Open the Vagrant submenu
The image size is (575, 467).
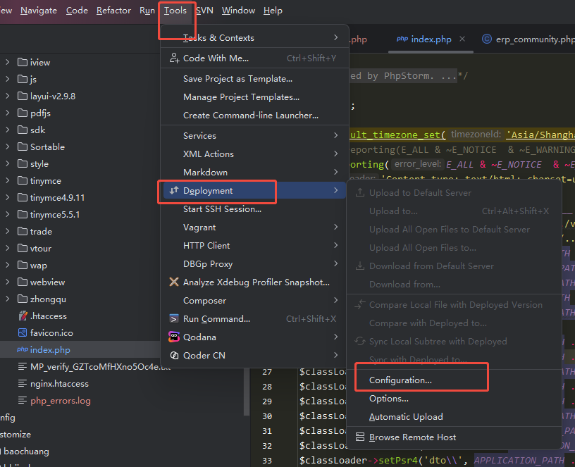tap(254, 227)
